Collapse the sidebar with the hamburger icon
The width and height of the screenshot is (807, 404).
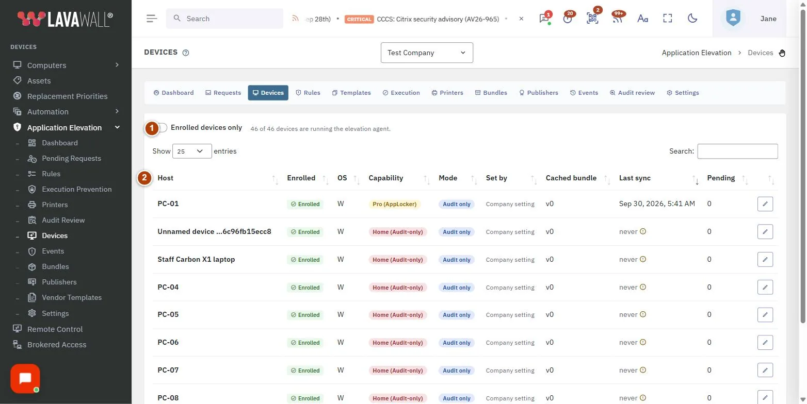click(152, 19)
